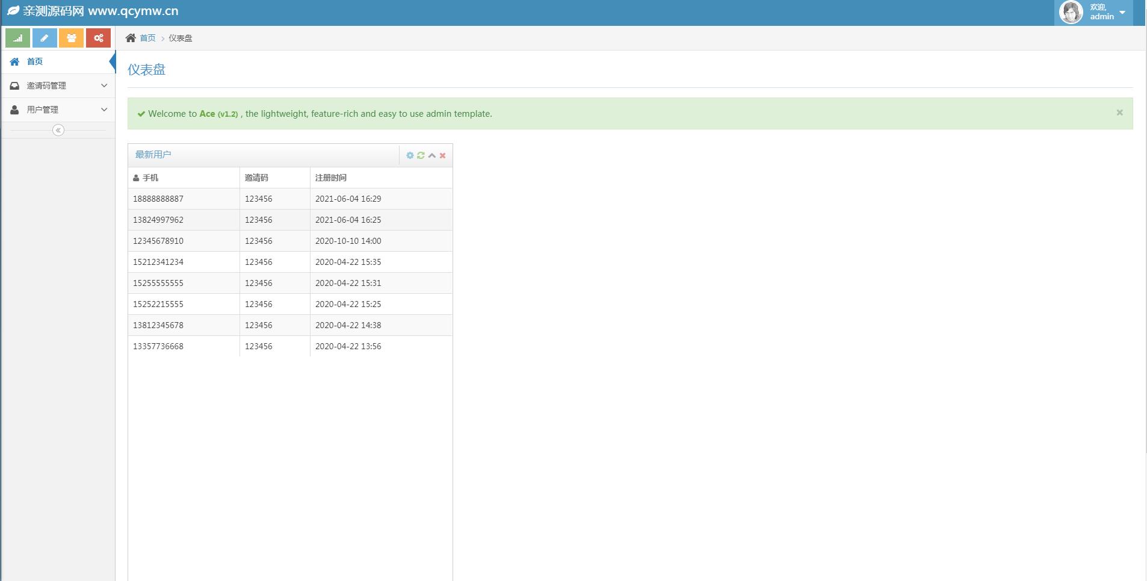Viewport: 1147px width, 581px height.
Task: Click the admin avatar picture
Action: click(1071, 12)
